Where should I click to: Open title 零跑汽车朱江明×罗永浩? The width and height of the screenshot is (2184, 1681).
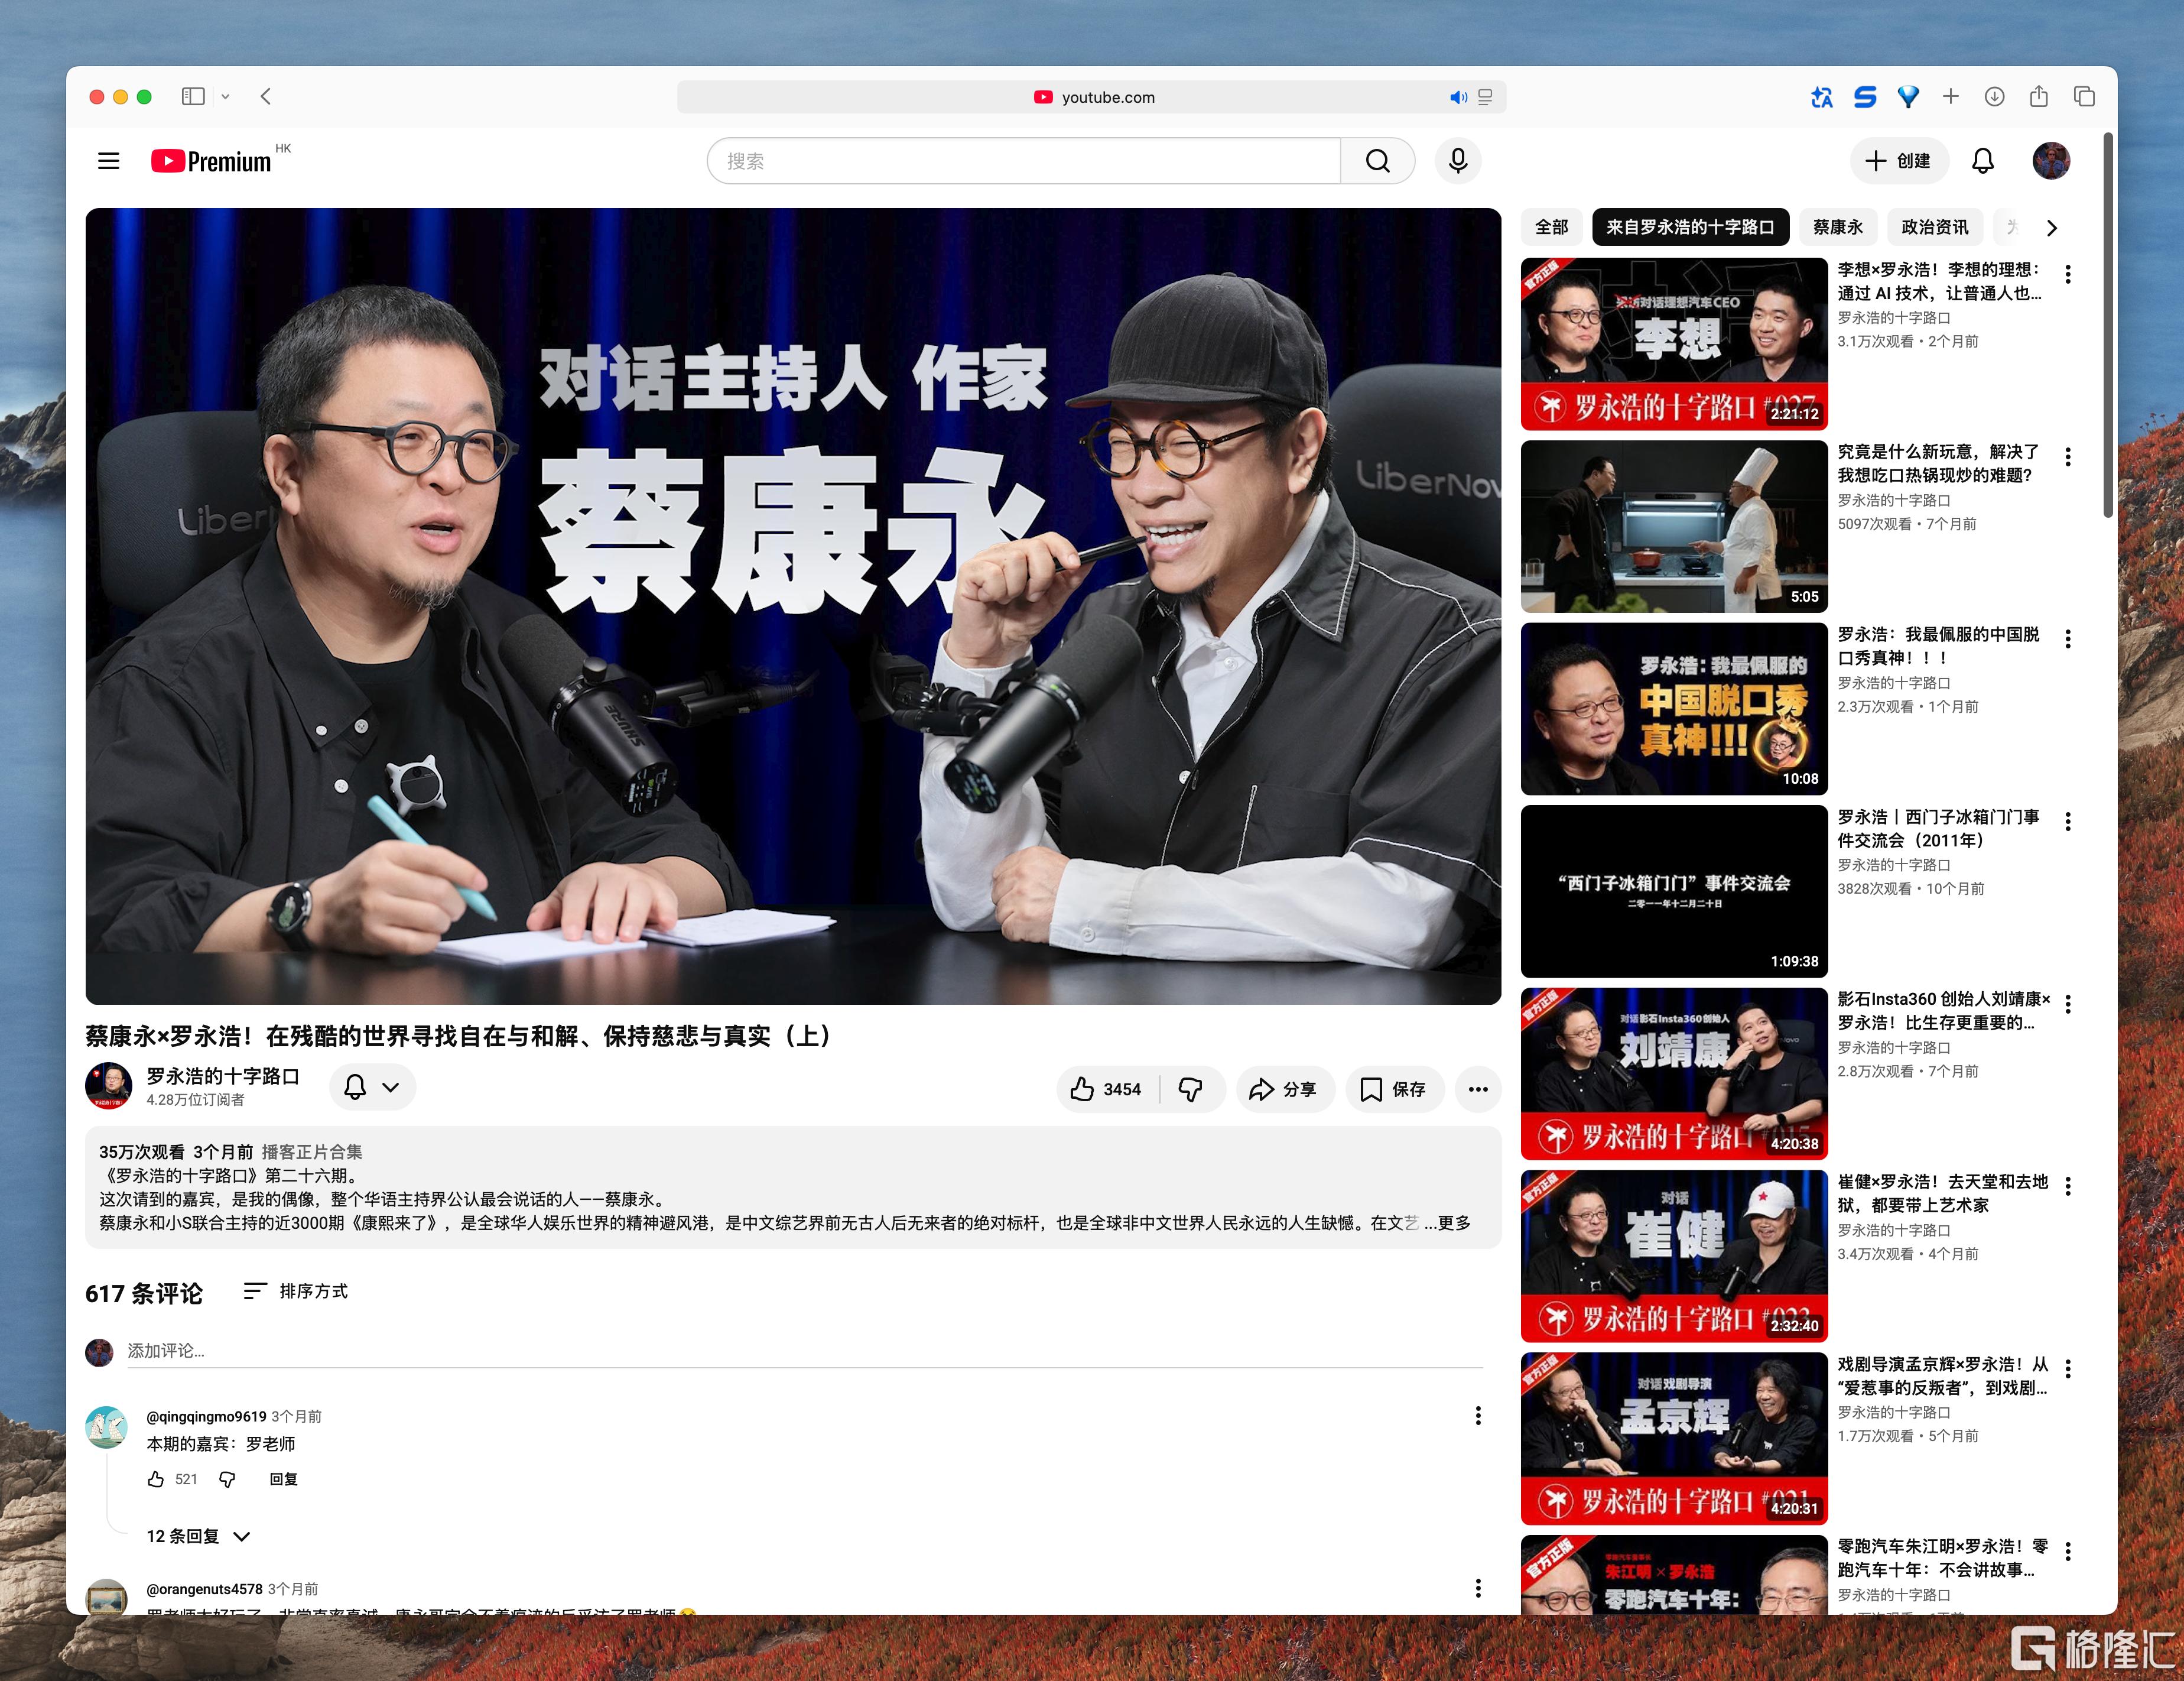point(1943,1558)
